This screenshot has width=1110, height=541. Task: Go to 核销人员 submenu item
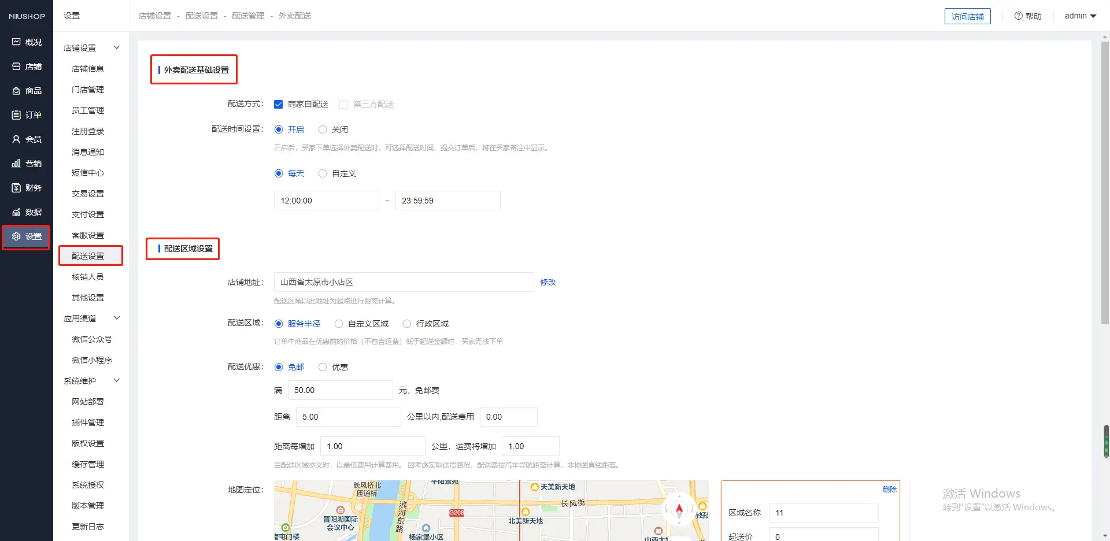tap(88, 277)
